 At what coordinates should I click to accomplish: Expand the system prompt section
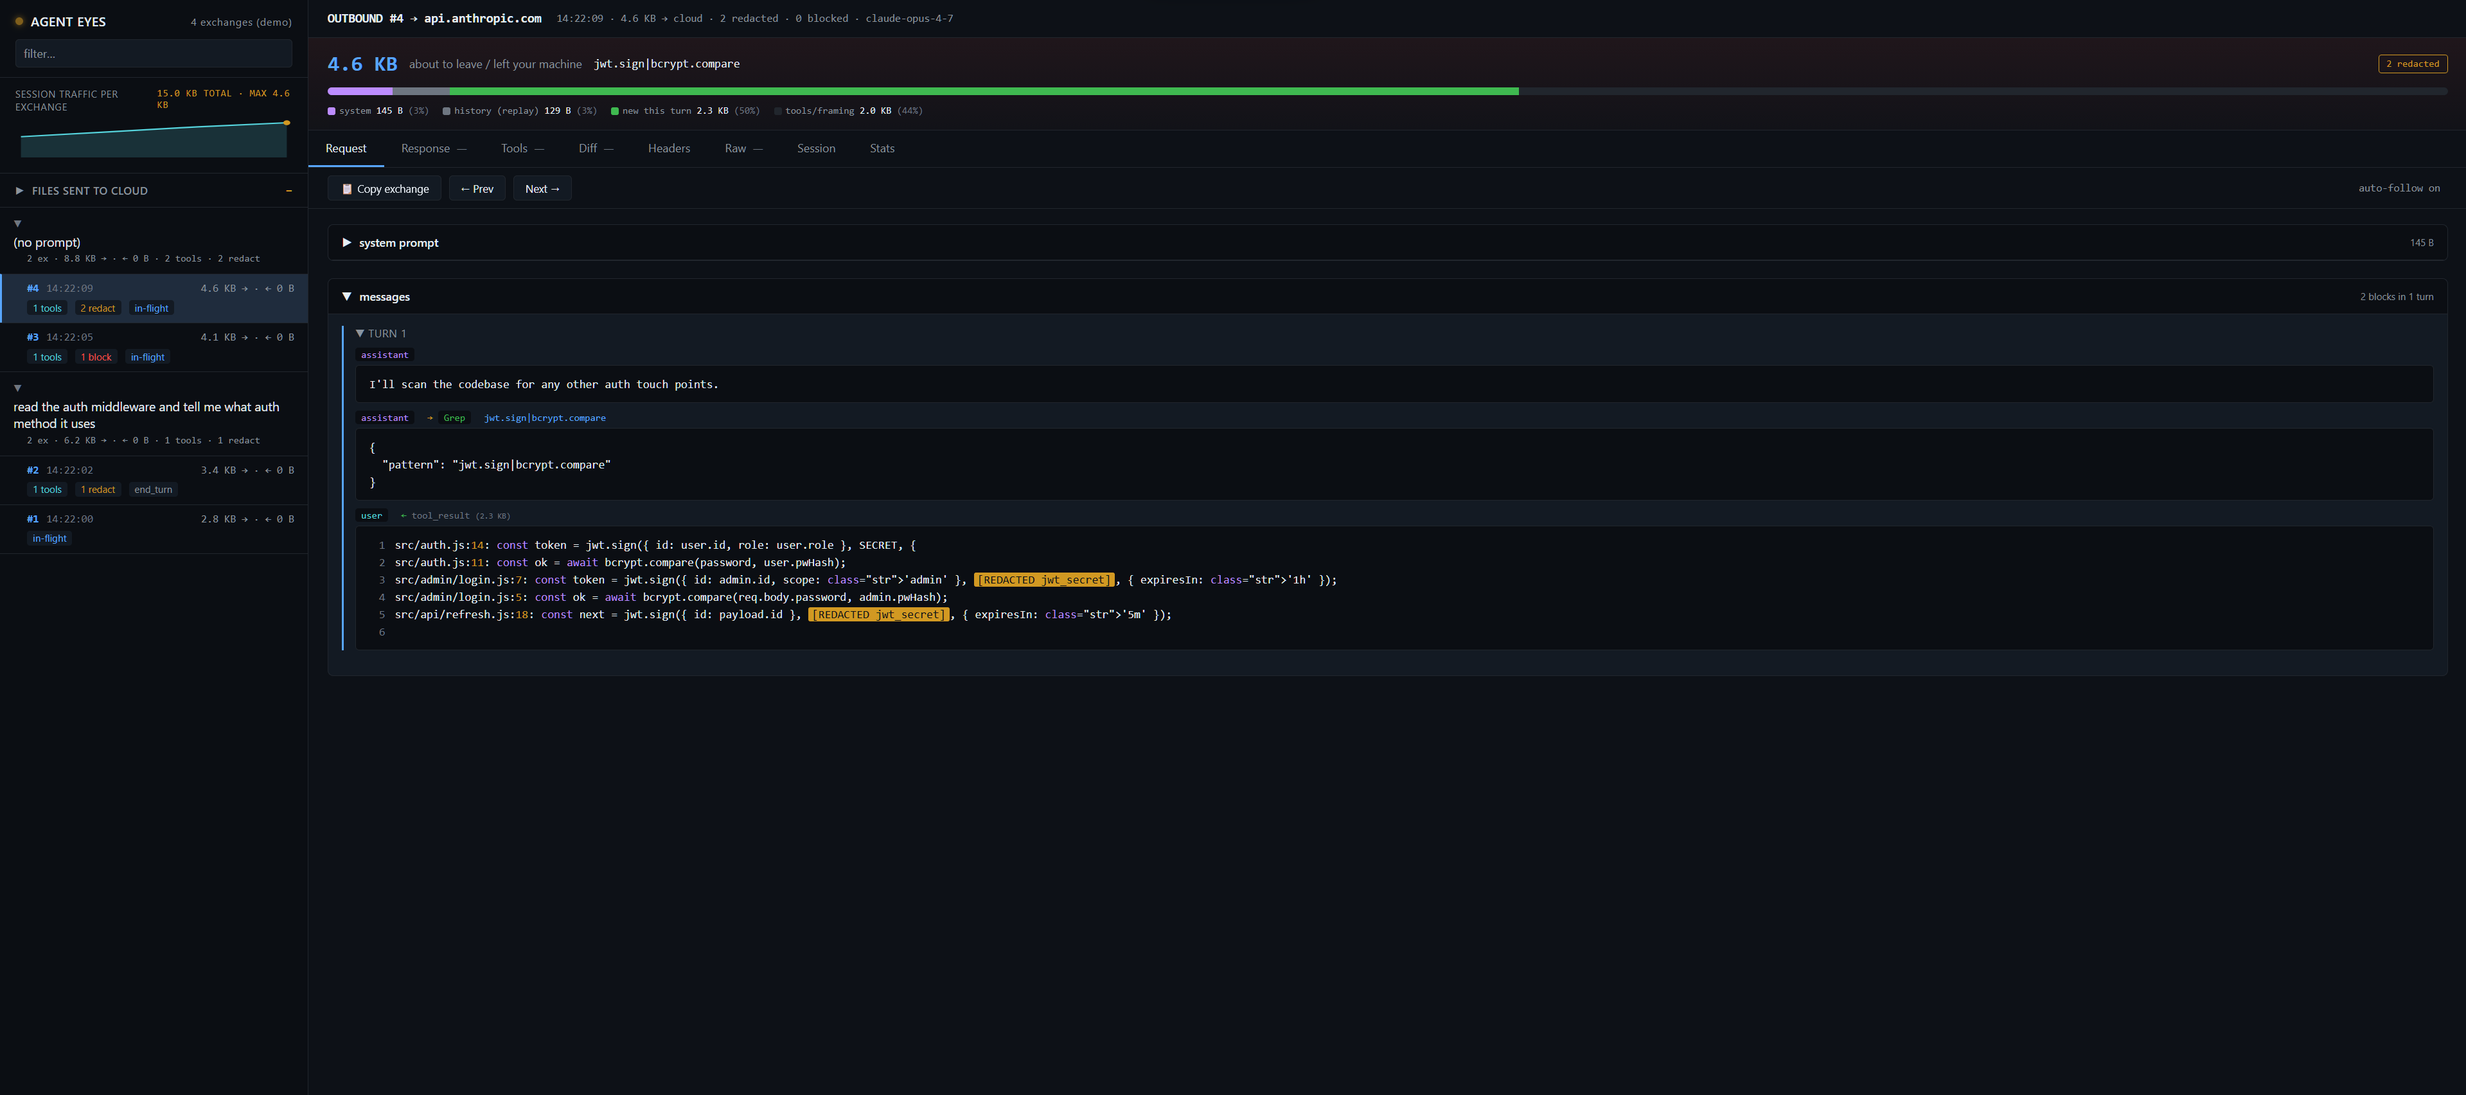click(x=346, y=243)
